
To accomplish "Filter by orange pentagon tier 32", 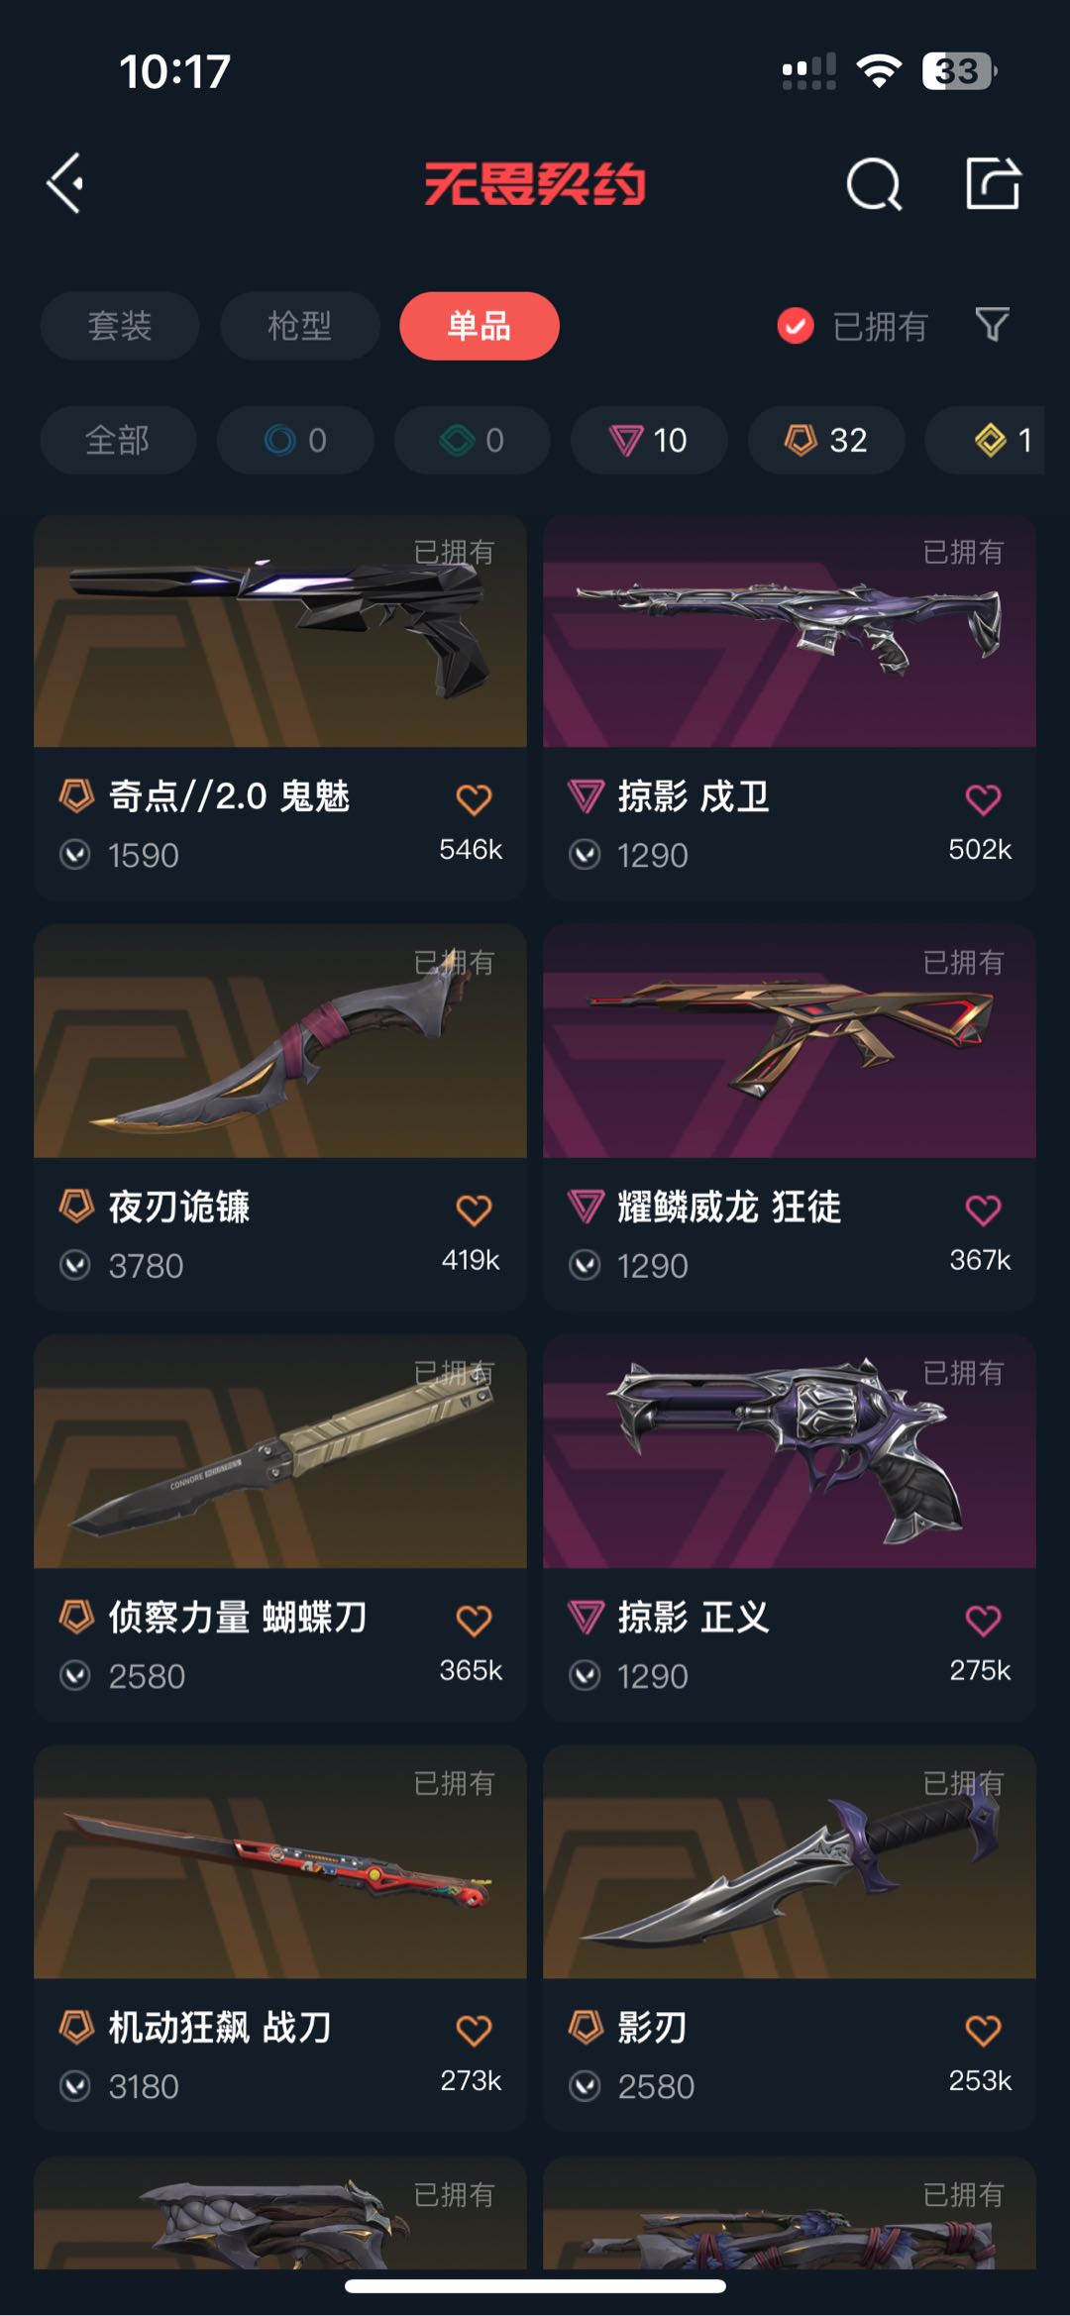I will point(826,440).
